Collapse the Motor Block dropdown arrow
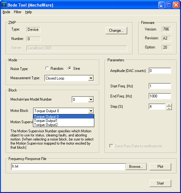Screen dimensions: 181x193 91,111
